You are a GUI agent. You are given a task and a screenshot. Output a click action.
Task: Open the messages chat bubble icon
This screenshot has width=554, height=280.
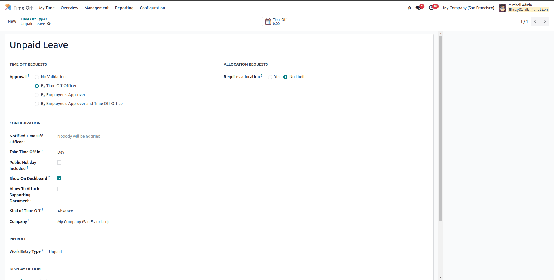click(418, 8)
